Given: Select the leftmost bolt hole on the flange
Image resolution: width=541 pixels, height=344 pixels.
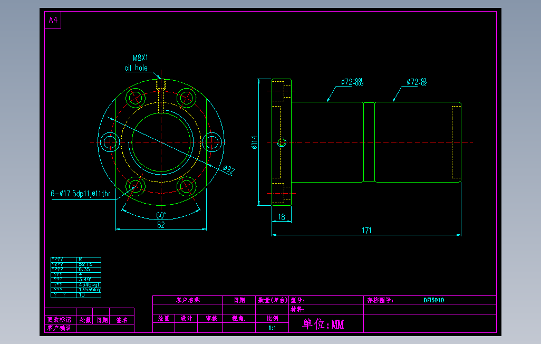Looking at the screenshot, I should tap(110, 142).
